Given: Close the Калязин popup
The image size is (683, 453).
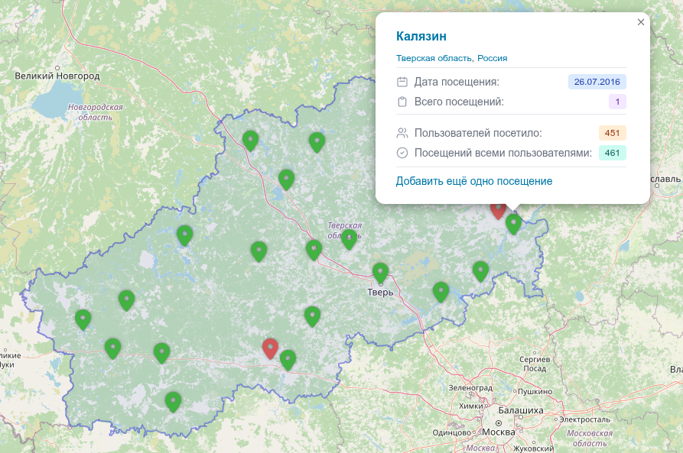Looking at the screenshot, I should (x=641, y=22).
